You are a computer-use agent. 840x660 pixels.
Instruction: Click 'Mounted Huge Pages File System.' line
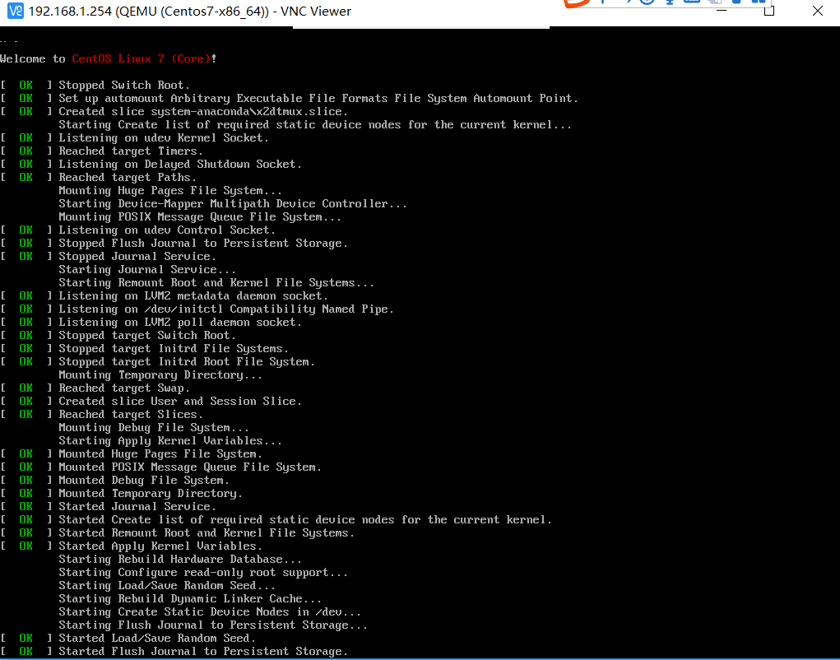160,453
